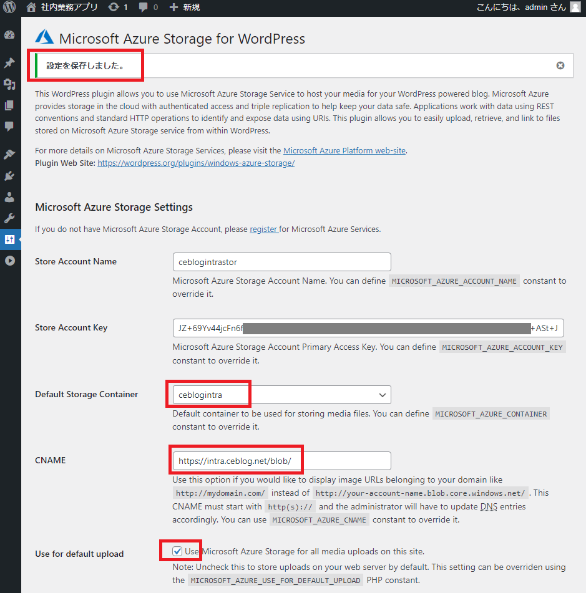
Task: Click the 設定を保存しました。 message text
Action: pos(85,66)
